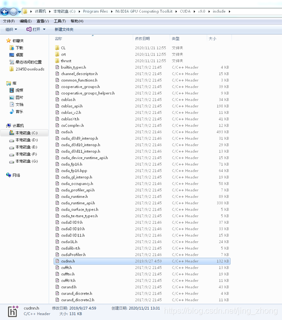Image resolution: width=282 pixels, height=320 pixels.
Task: Navigate to Program Files breadcrumb
Action: [95, 11]
